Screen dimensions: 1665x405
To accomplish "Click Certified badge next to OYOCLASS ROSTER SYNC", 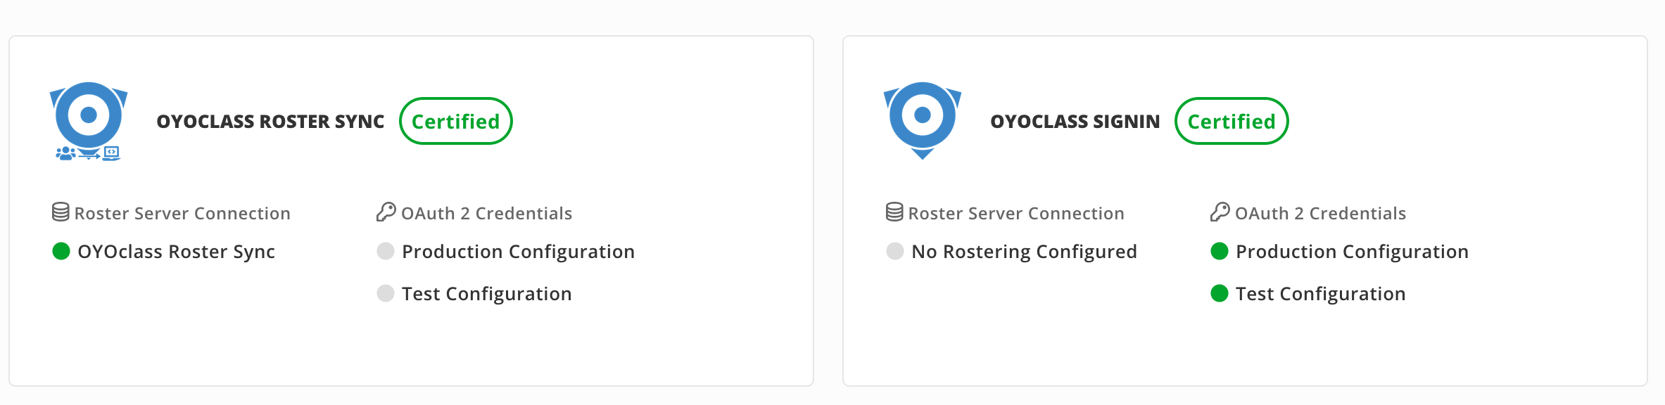I will coord(456,121).
